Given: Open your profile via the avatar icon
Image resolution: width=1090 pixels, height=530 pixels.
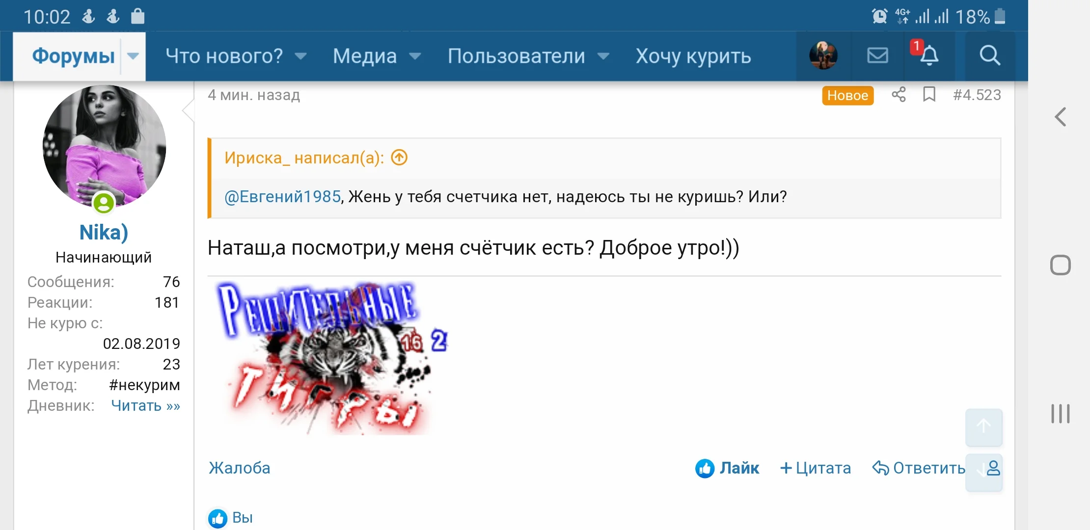Looking at the screenshot, I should click(823, 55).
